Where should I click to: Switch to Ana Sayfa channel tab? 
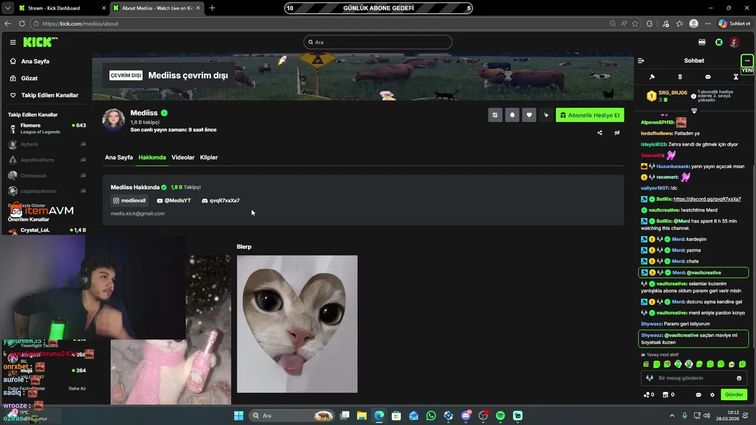119,158
